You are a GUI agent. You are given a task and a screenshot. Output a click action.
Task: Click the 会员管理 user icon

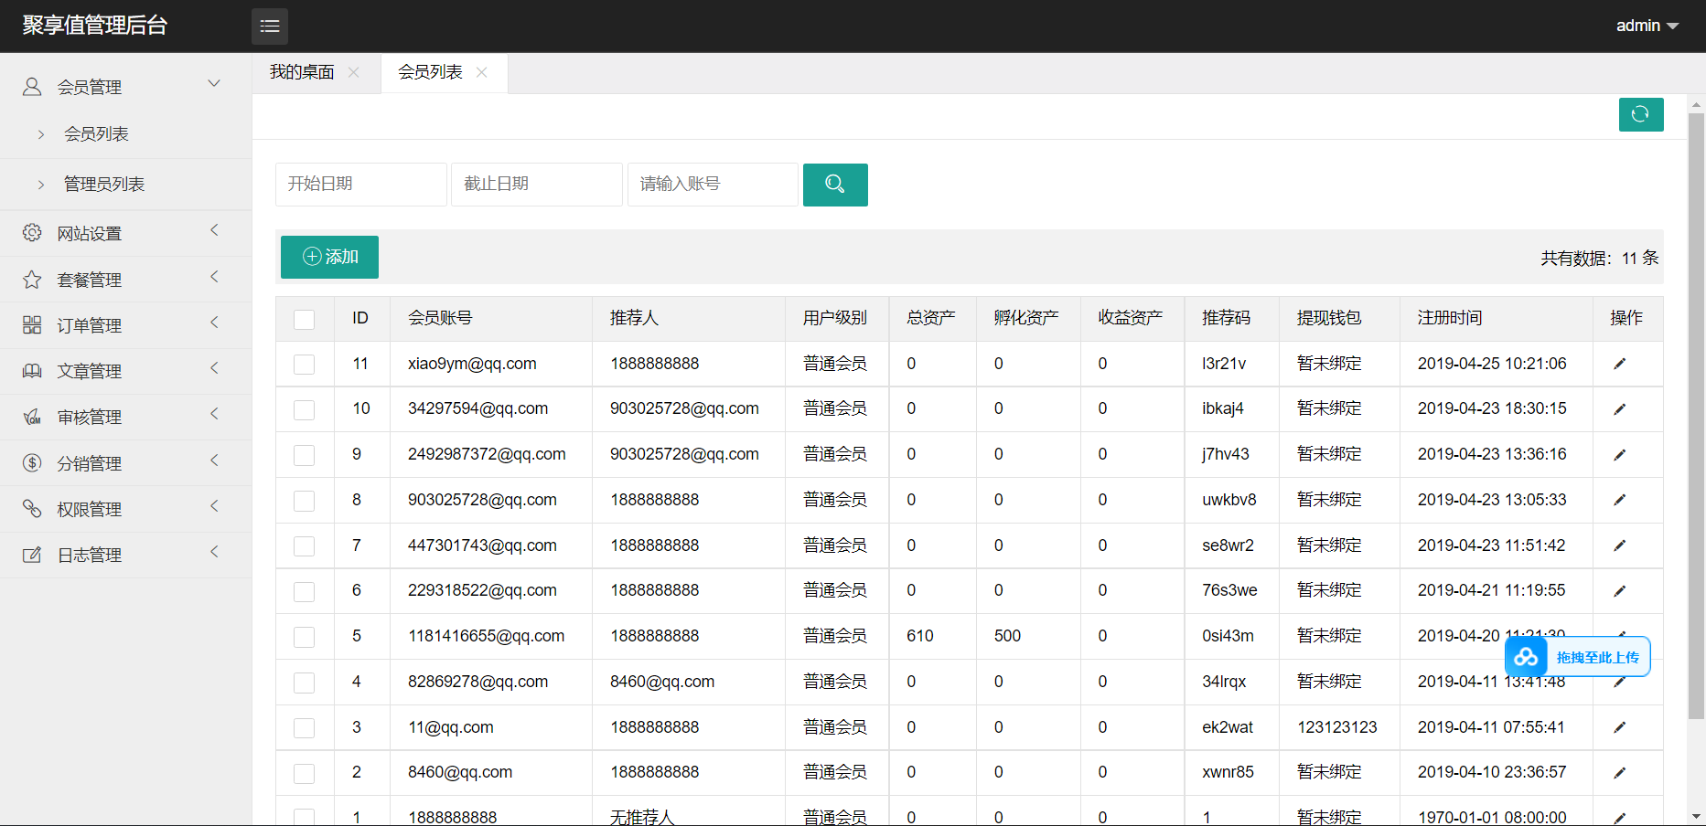coord(32,87)
